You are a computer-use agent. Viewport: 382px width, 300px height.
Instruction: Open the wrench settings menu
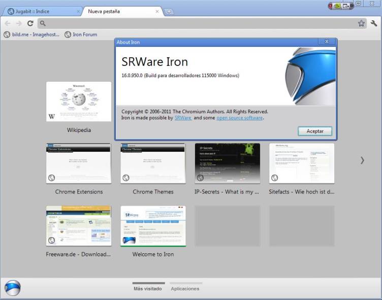(374, 23)
